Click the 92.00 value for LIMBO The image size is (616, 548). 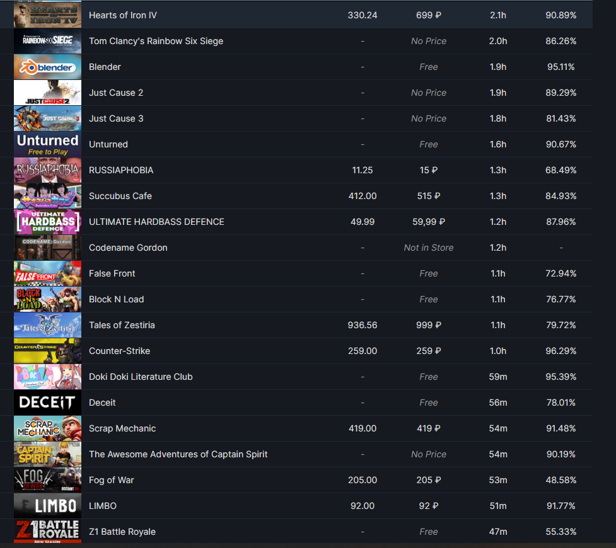point(362,506)
